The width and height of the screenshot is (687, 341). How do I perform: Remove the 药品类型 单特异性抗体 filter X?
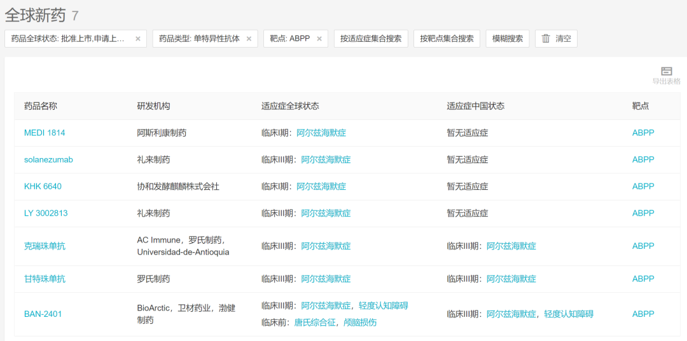coord(249,39)
